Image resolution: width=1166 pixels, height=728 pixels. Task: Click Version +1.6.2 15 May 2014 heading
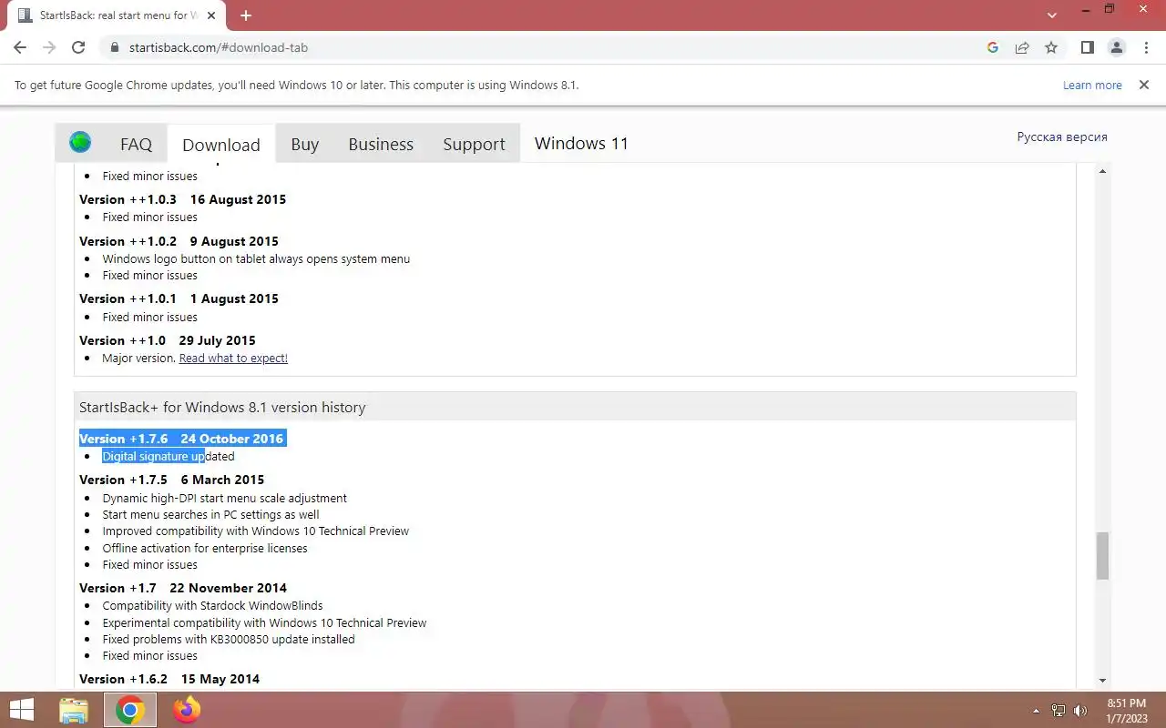169,679
